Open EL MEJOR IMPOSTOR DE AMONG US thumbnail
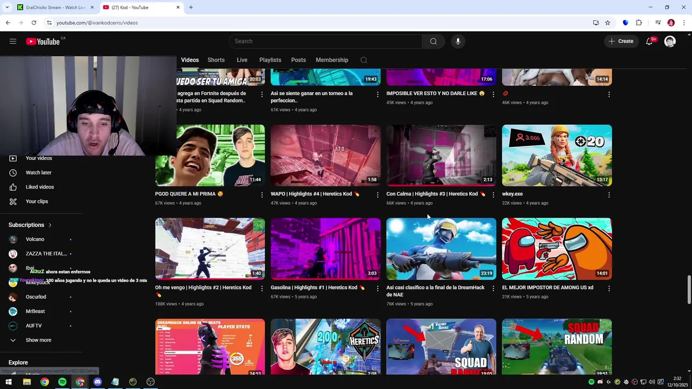 [x=557, y=249]
